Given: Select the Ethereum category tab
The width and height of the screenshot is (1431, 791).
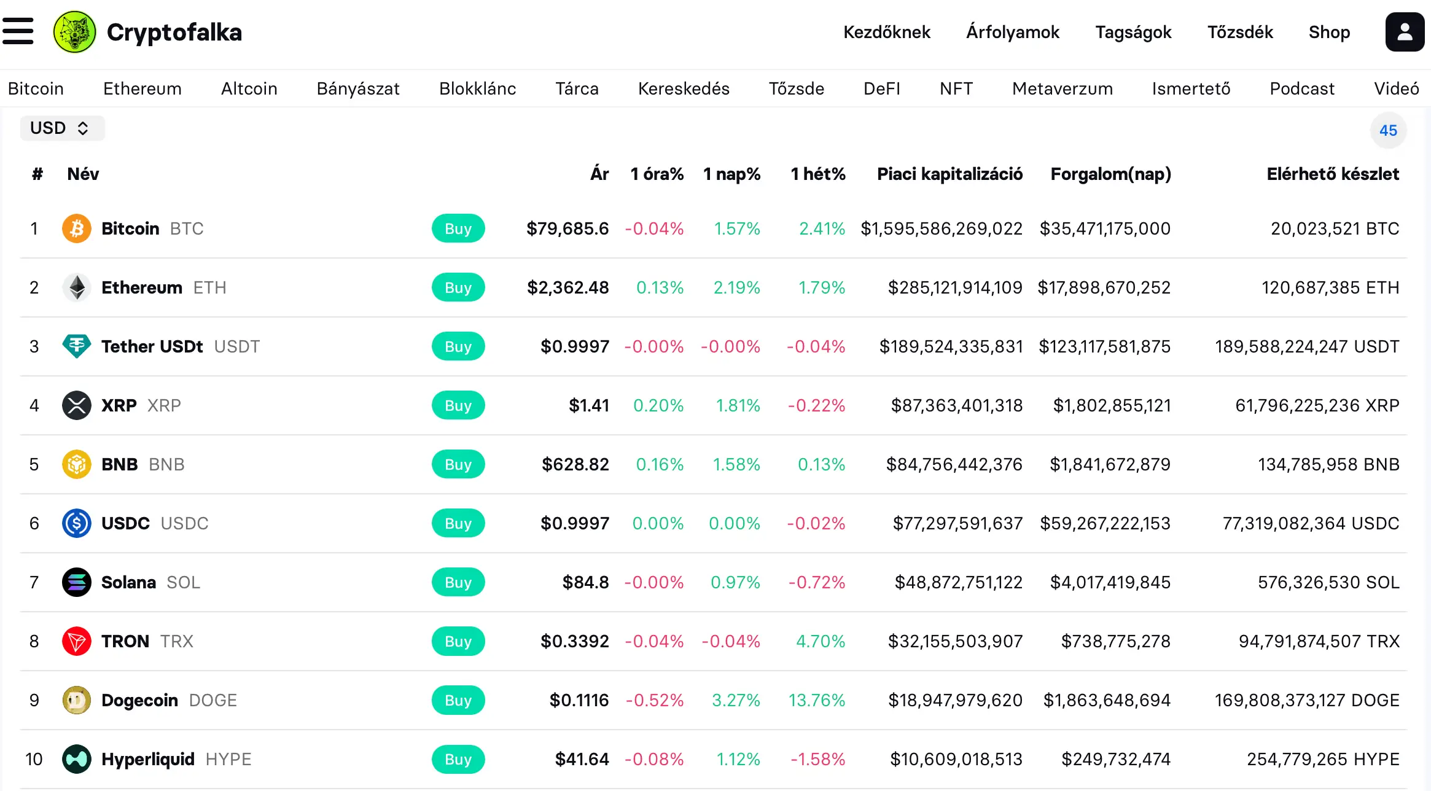Looking at the screenshot, I should point(142,88).
